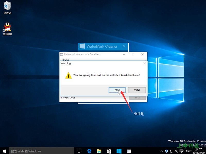Click the disabled Install button

138,98
